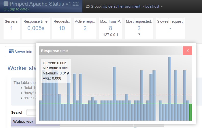Image resolution: width=202 pixels, height=128 pixels.
Task: Click the Current: 0.005 value
Action: pos(55,63)
